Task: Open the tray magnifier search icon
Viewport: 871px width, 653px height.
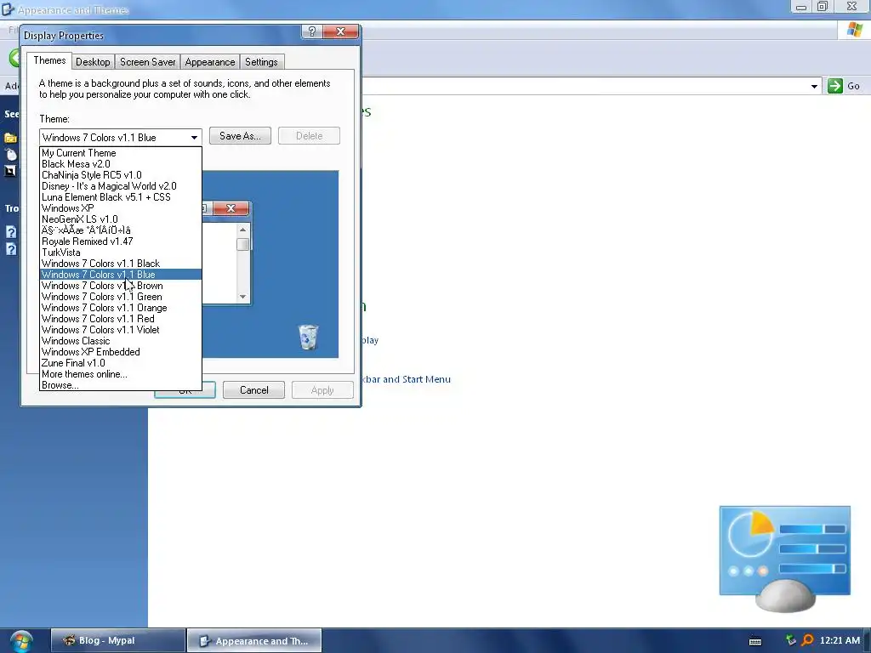Action: coord(807,641)
